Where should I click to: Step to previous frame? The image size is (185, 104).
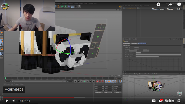pos(82,81)
